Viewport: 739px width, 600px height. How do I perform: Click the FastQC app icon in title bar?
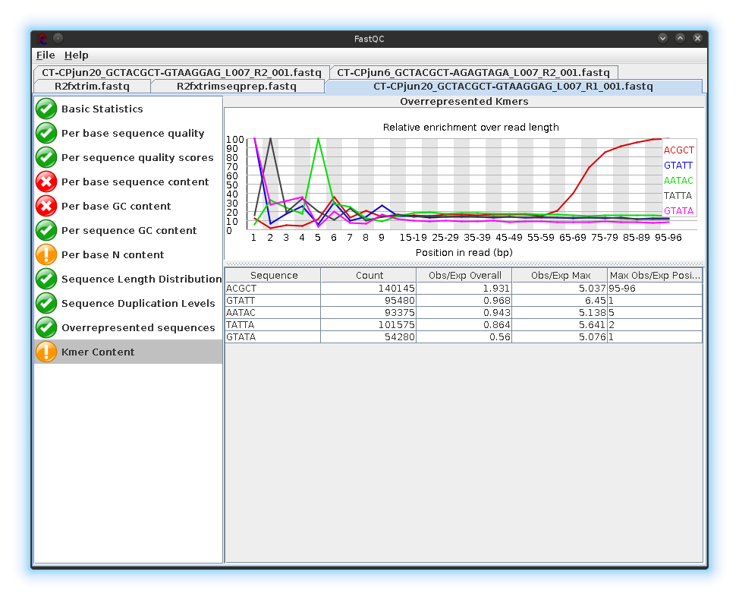click(42, 39)
